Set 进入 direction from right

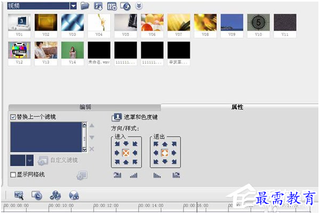point(135,153)
